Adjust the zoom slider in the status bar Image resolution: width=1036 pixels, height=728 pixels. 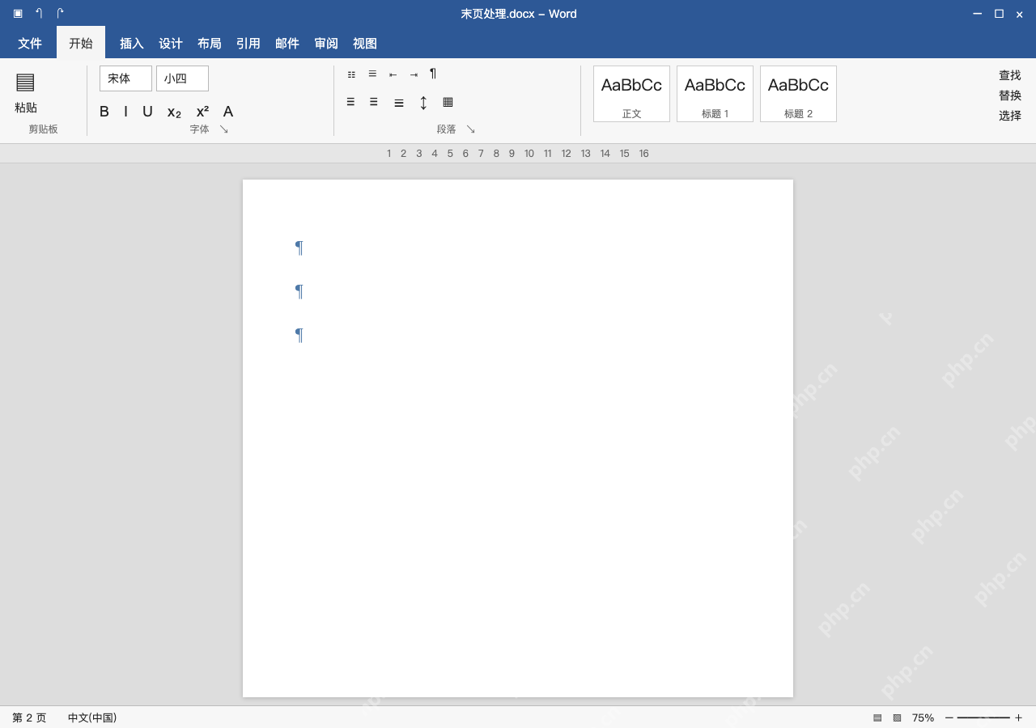(983, 717)
